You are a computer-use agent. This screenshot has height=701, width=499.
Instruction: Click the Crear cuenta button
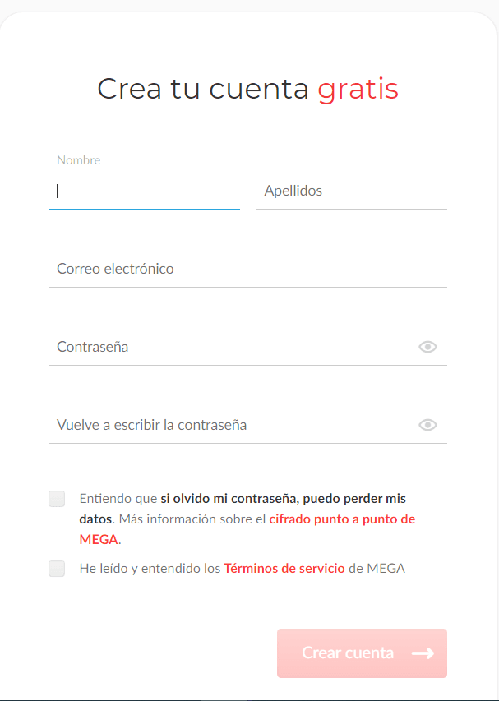point(362,653)
